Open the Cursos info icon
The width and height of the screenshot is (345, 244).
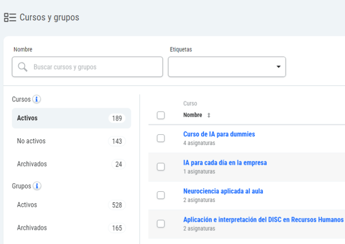click(x=37, y=99)
